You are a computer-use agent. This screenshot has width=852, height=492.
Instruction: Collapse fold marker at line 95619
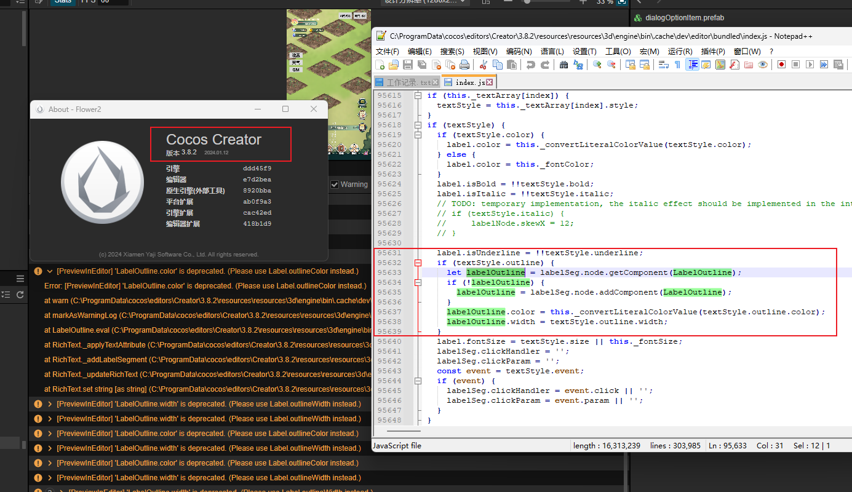418,135
